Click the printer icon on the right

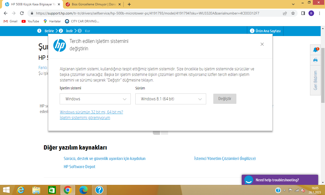coord(315,60)
